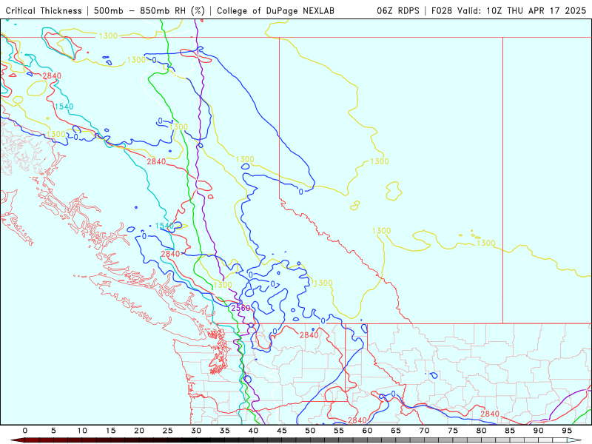
Task: Click the "15" value on the colorbar scale
Action: 110,431
